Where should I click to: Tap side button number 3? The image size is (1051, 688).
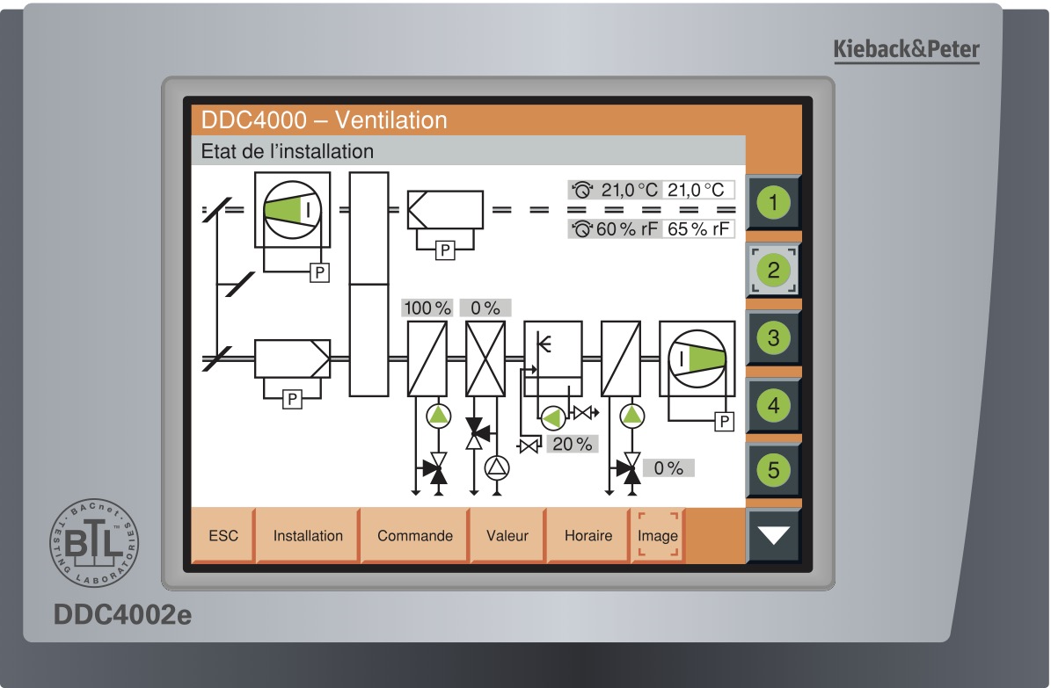pyautogui.click(x=773, y=337)
